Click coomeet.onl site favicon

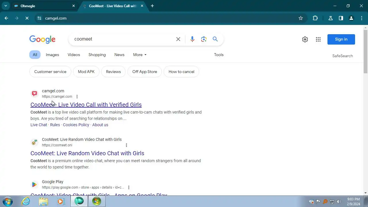(x=34, y=142)
